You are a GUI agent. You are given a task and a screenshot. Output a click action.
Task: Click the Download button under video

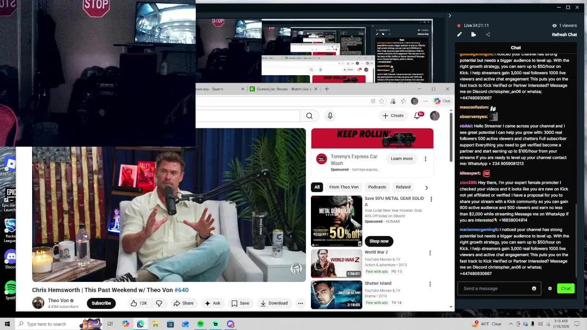click(274, 303)
